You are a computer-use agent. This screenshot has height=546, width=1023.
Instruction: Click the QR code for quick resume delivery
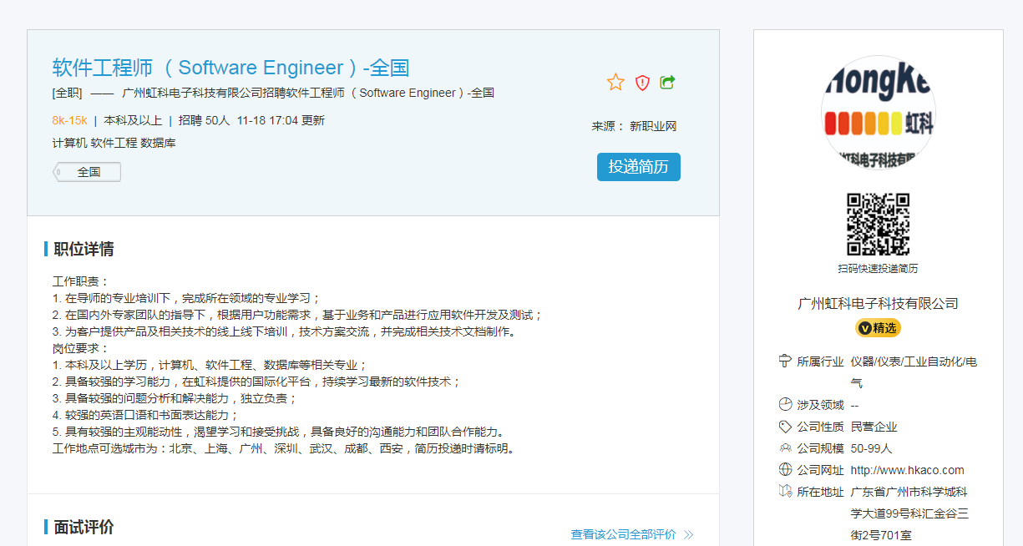(878, 225)
